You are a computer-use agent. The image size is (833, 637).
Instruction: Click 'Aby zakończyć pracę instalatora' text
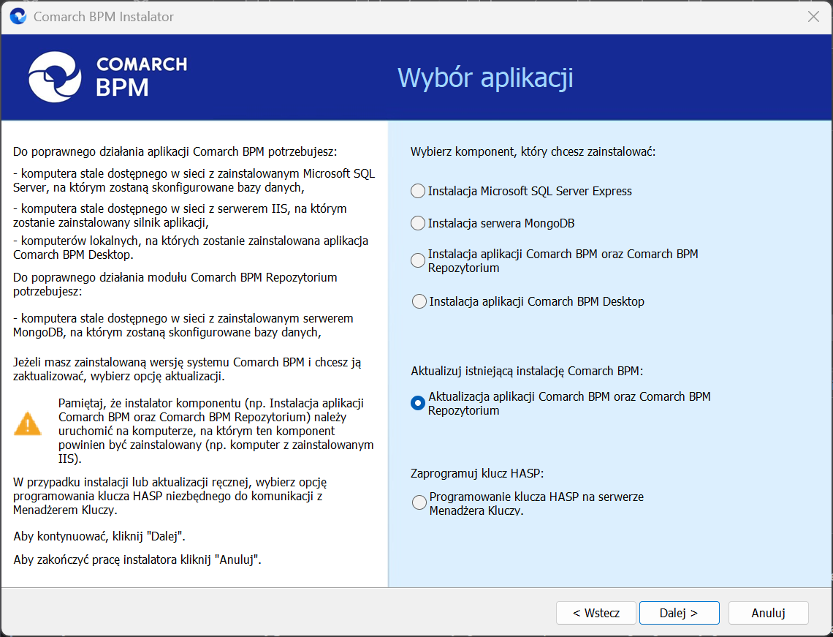[x=137, y=560]
